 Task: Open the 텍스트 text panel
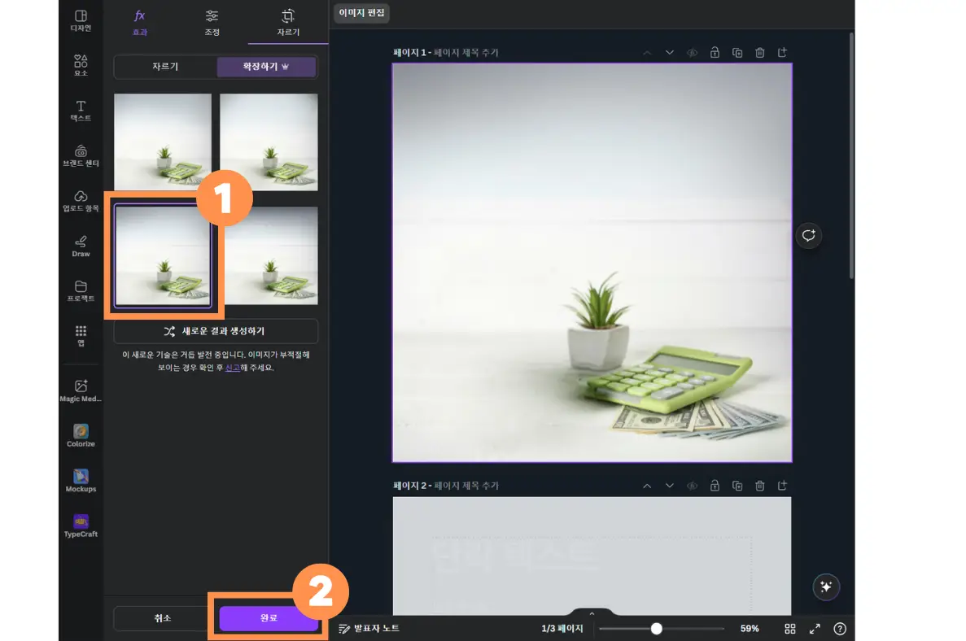pos(81,111)
